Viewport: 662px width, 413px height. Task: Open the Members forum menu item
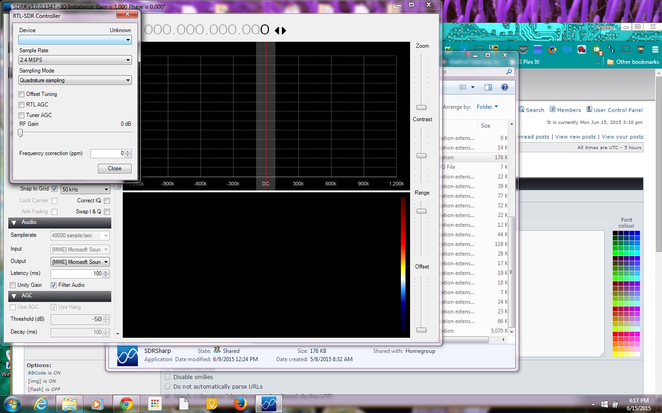[x=569, y=110]
